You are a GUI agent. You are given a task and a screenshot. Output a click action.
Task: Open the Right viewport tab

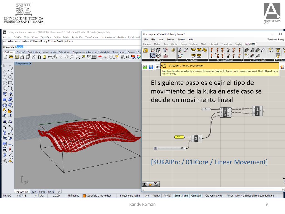point(51,192)
